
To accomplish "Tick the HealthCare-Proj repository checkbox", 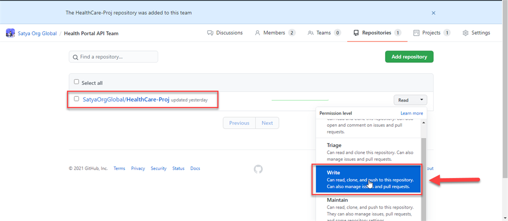I will [76, 98].
